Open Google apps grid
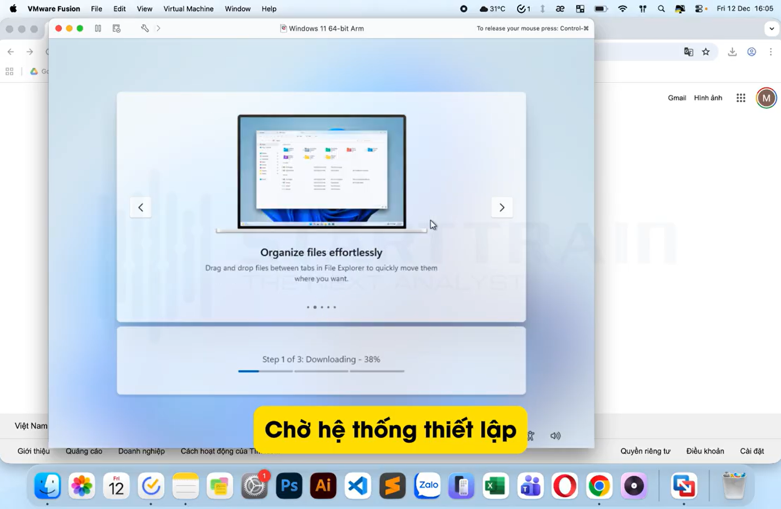This screenshot has width=781, height=509. click(741, 98)
